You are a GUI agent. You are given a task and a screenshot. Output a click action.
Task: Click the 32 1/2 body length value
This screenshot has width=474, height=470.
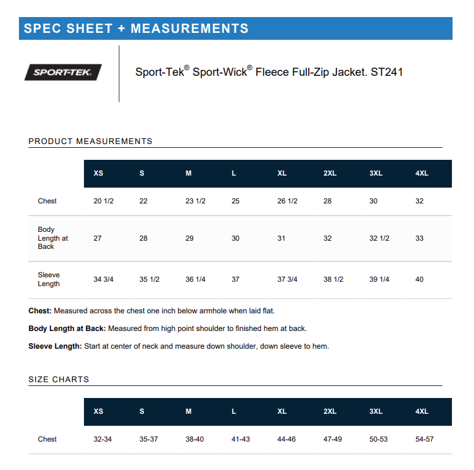pyautogui.click(x=379, y=238)
